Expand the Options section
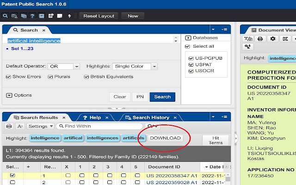Screen dimensions: 296x185 18,95
